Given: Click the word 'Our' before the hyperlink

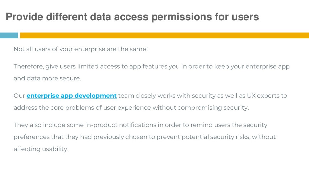Looking at the screenshot, I should point(19,96).
